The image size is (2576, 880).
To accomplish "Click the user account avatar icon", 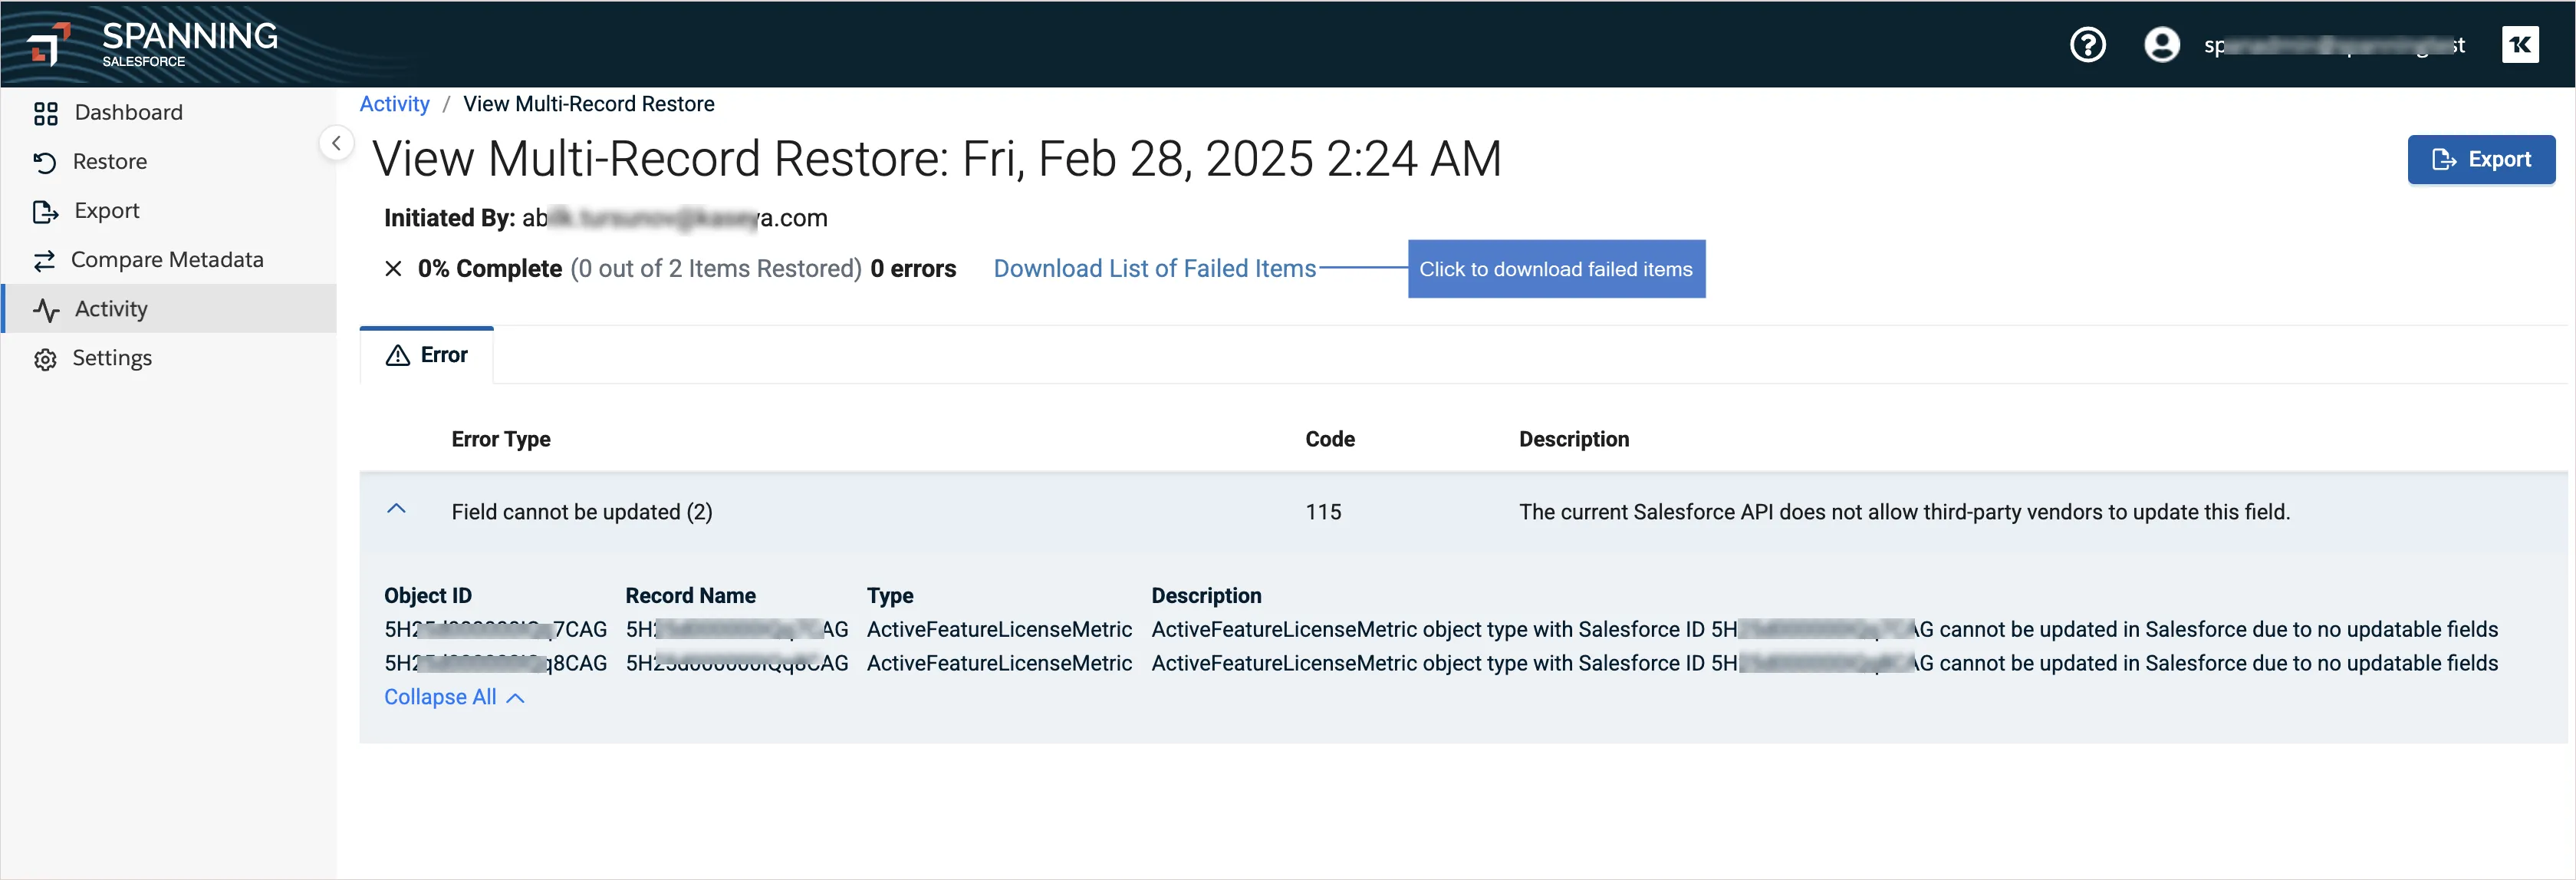I will pyautogui.click(x=2161, y=45).
